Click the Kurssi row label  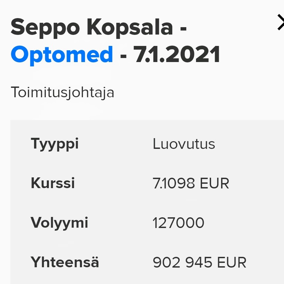click(53, 183)
